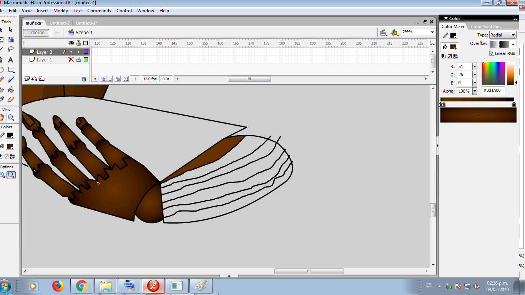Show hidden Layer 1 via red X

click(71, 60)
